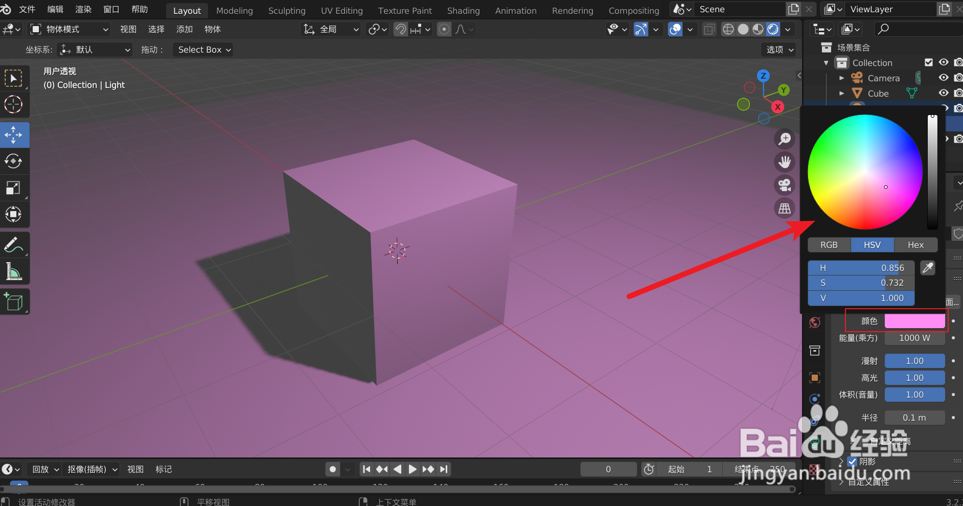Viewport: 963px width, 506px height.
Task: Toggle snapping magnet button
Action: coord(401,30)
